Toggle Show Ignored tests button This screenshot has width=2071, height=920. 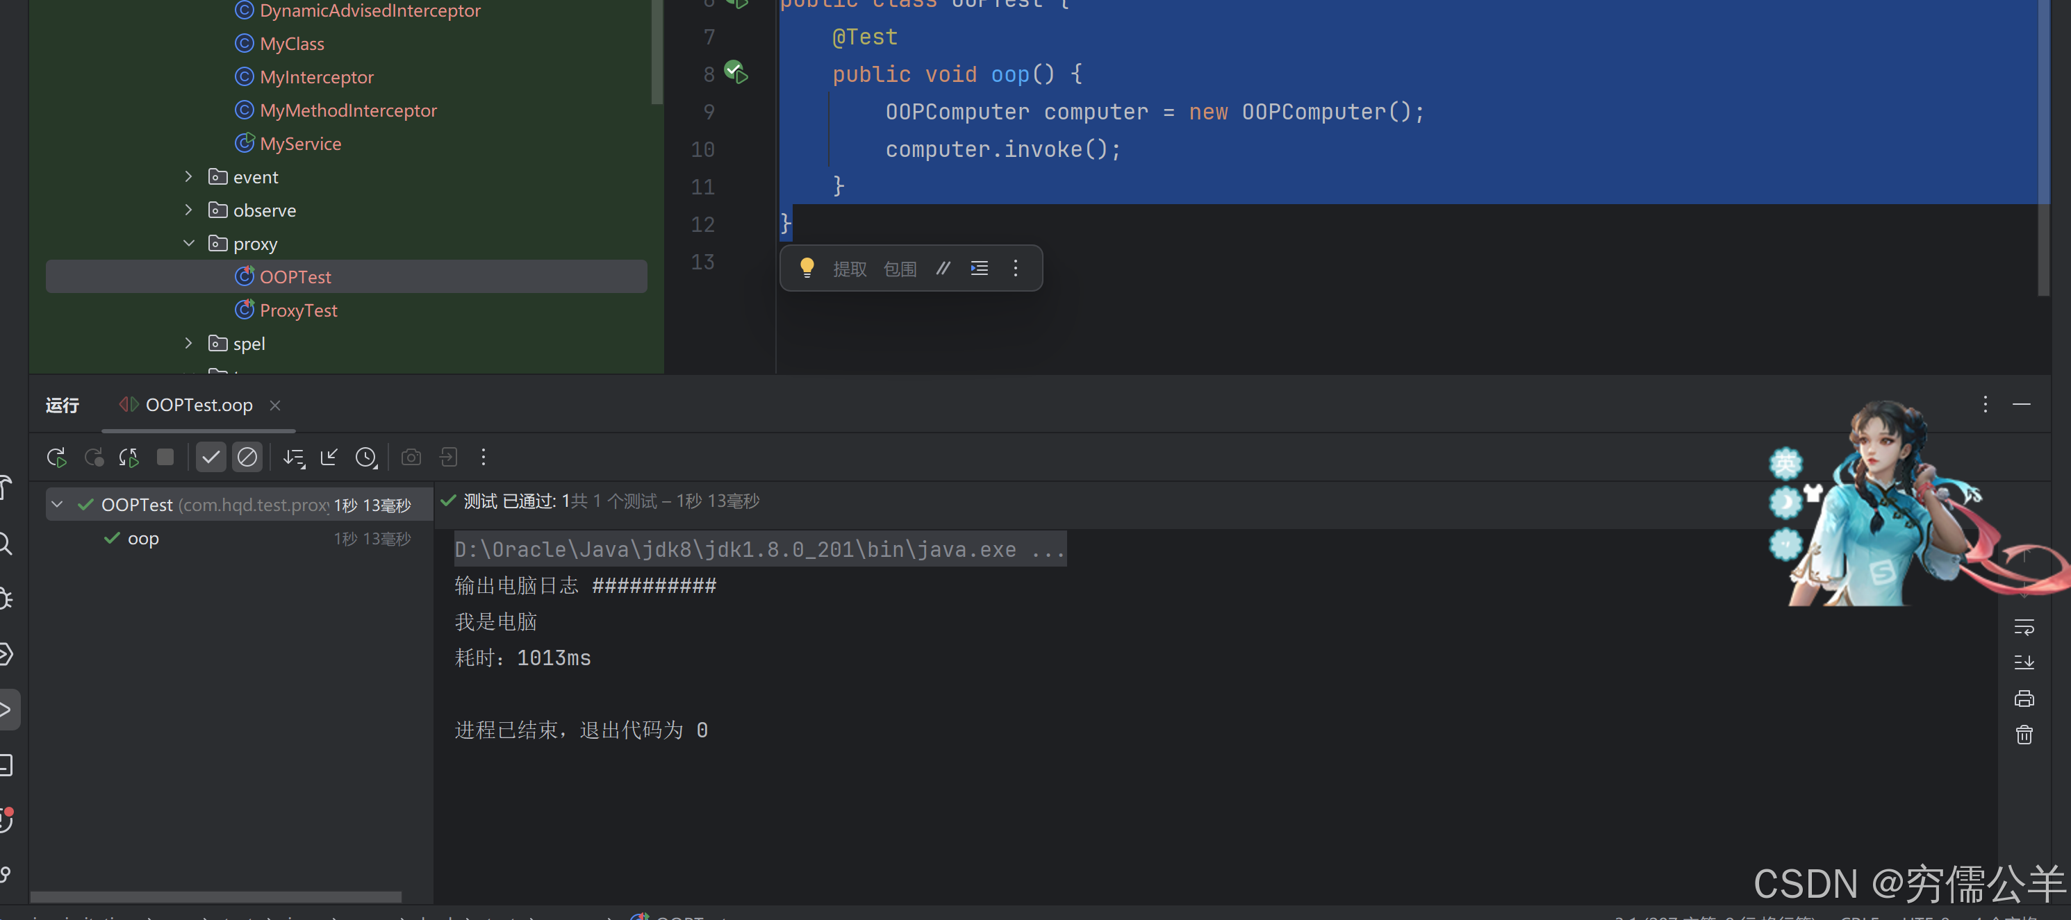pyautogui.click(x=247, y=457)
